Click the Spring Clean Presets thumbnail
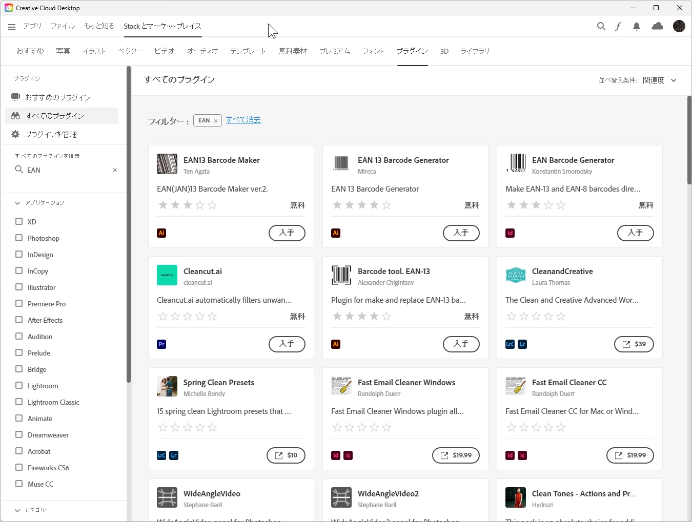 point(167,386)
